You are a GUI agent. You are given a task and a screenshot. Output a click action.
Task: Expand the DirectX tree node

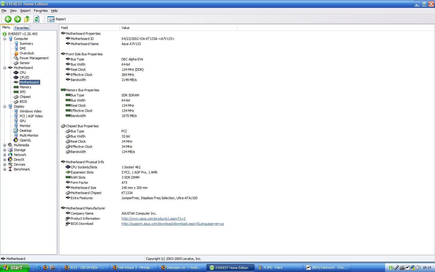pos(5,160)
